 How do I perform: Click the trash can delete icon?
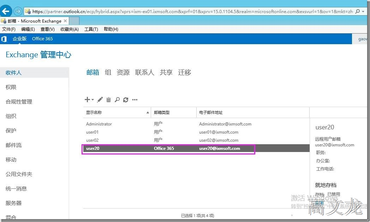(108, 100)
